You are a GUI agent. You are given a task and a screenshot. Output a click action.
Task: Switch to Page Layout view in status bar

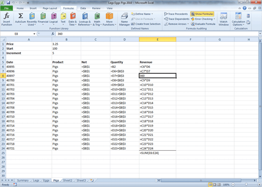point(215,184)
